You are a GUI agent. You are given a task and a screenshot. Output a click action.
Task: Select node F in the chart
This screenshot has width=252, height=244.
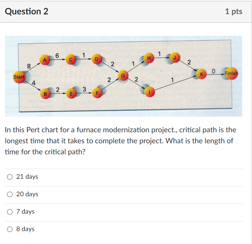click(97, 93)
